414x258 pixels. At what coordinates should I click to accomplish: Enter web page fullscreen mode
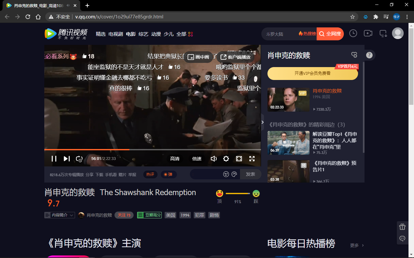[x=239, y=159]
